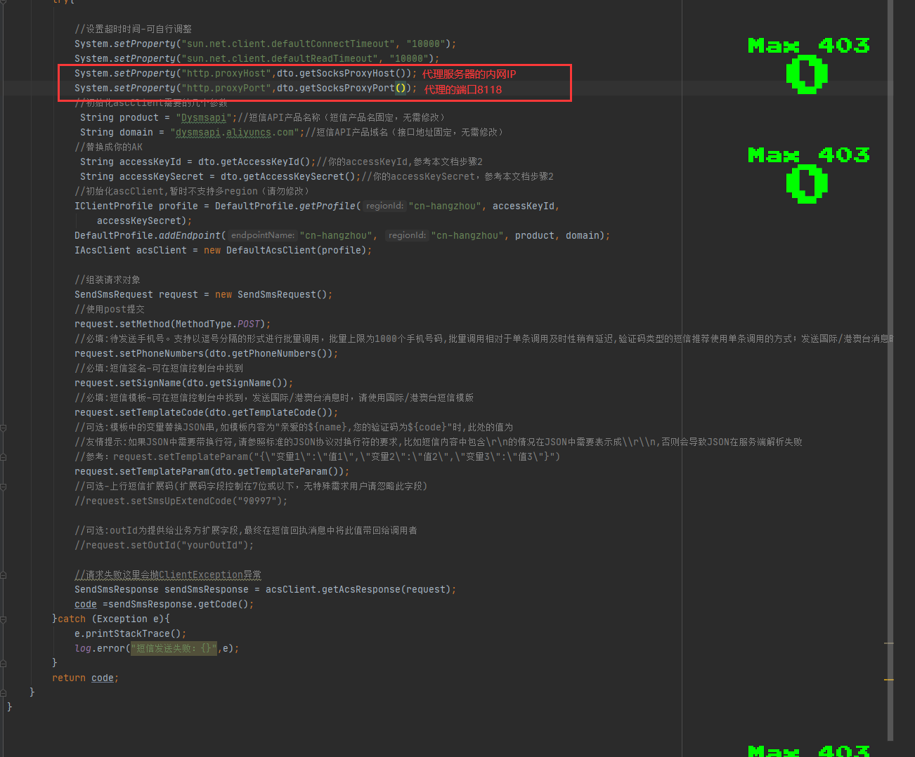Viewport: 915px width, 757px height.
Task: Toggle fold marker beside '//参考: request.setTemplateParam' comment line
Action: 4,456
